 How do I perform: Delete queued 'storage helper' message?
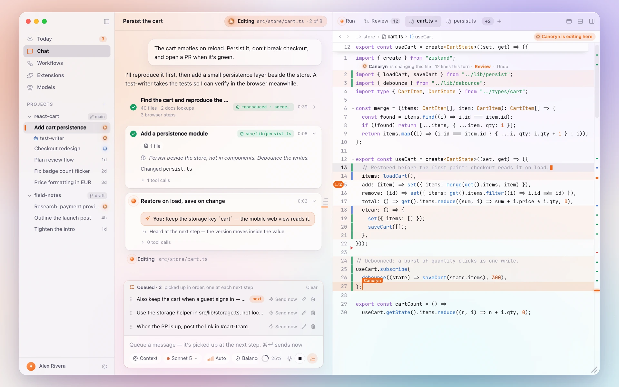point(313,313)
